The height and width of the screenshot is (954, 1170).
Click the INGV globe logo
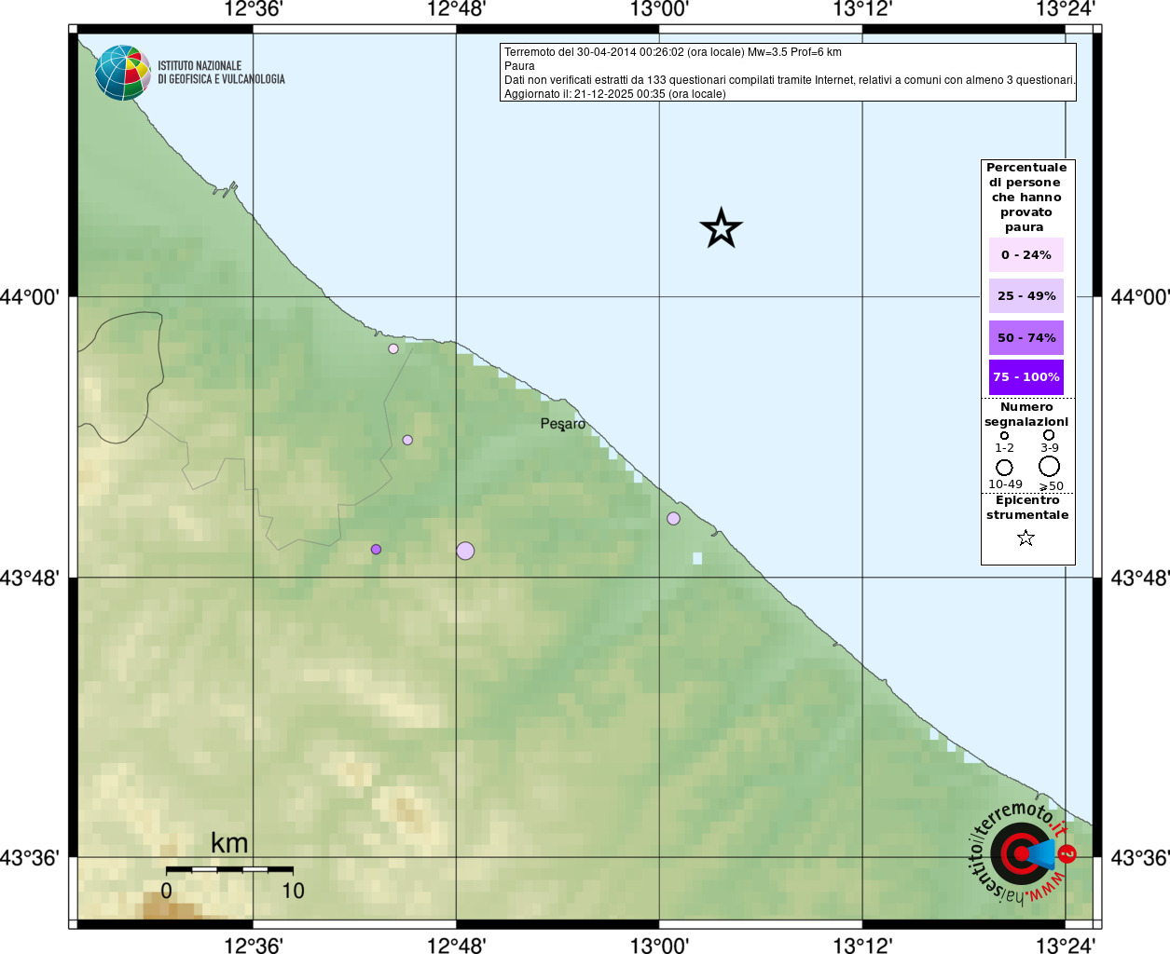coord(122,73)
